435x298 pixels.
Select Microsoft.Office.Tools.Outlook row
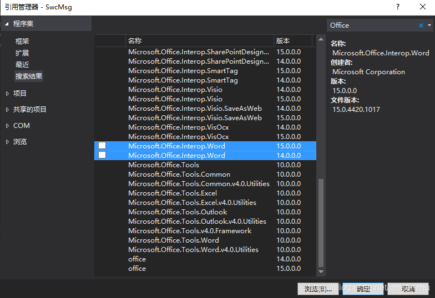(x=205, y=212)
